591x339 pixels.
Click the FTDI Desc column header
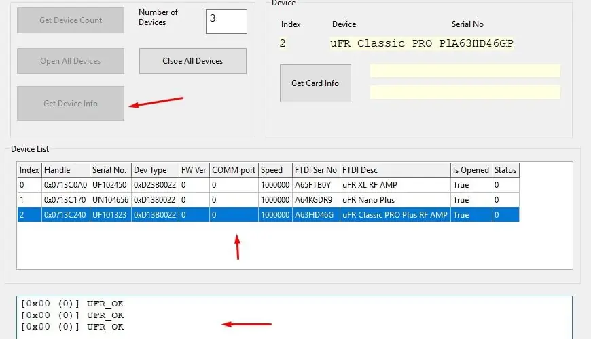coord(394,170)
